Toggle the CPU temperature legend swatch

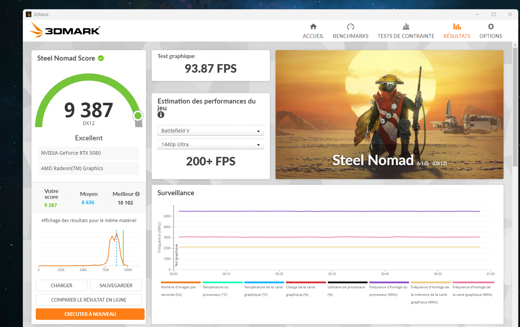click(x=223, y=282)
